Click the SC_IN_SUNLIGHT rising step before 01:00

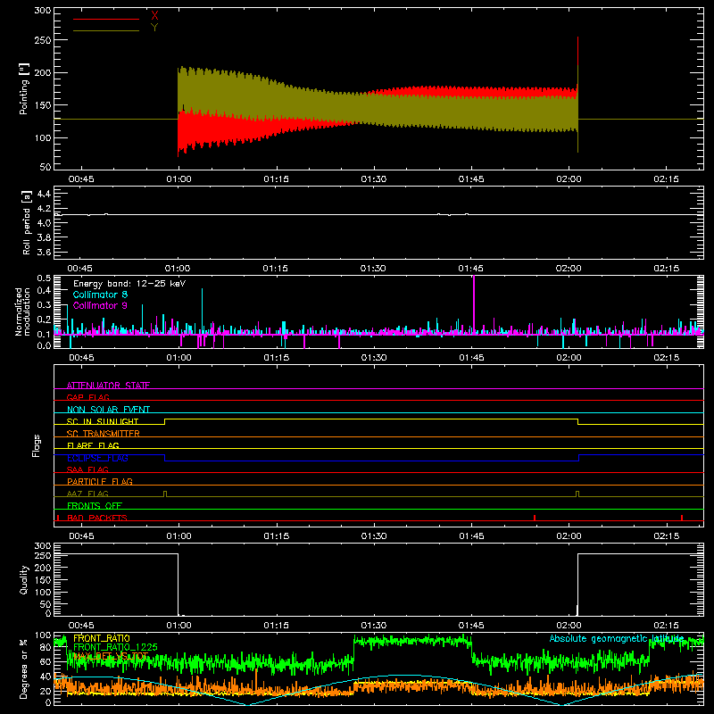[x=165, y=421]
